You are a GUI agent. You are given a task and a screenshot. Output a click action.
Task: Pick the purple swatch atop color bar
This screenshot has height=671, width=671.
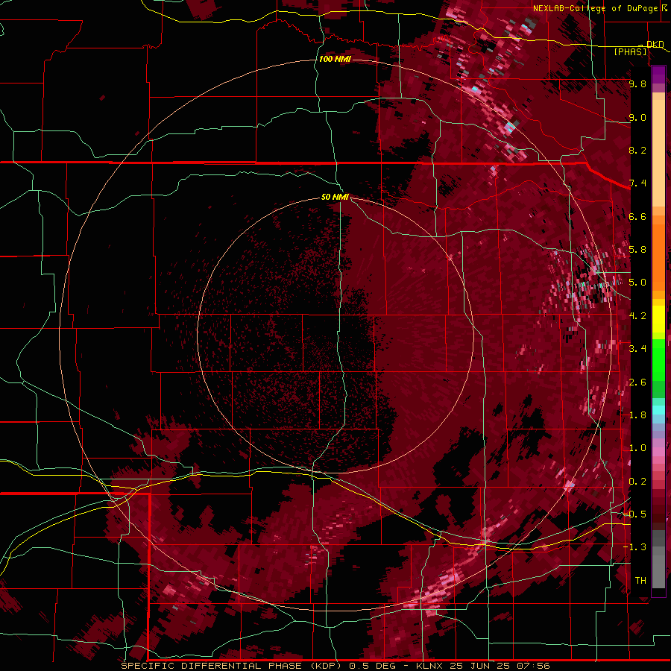(x=658, y=75)
